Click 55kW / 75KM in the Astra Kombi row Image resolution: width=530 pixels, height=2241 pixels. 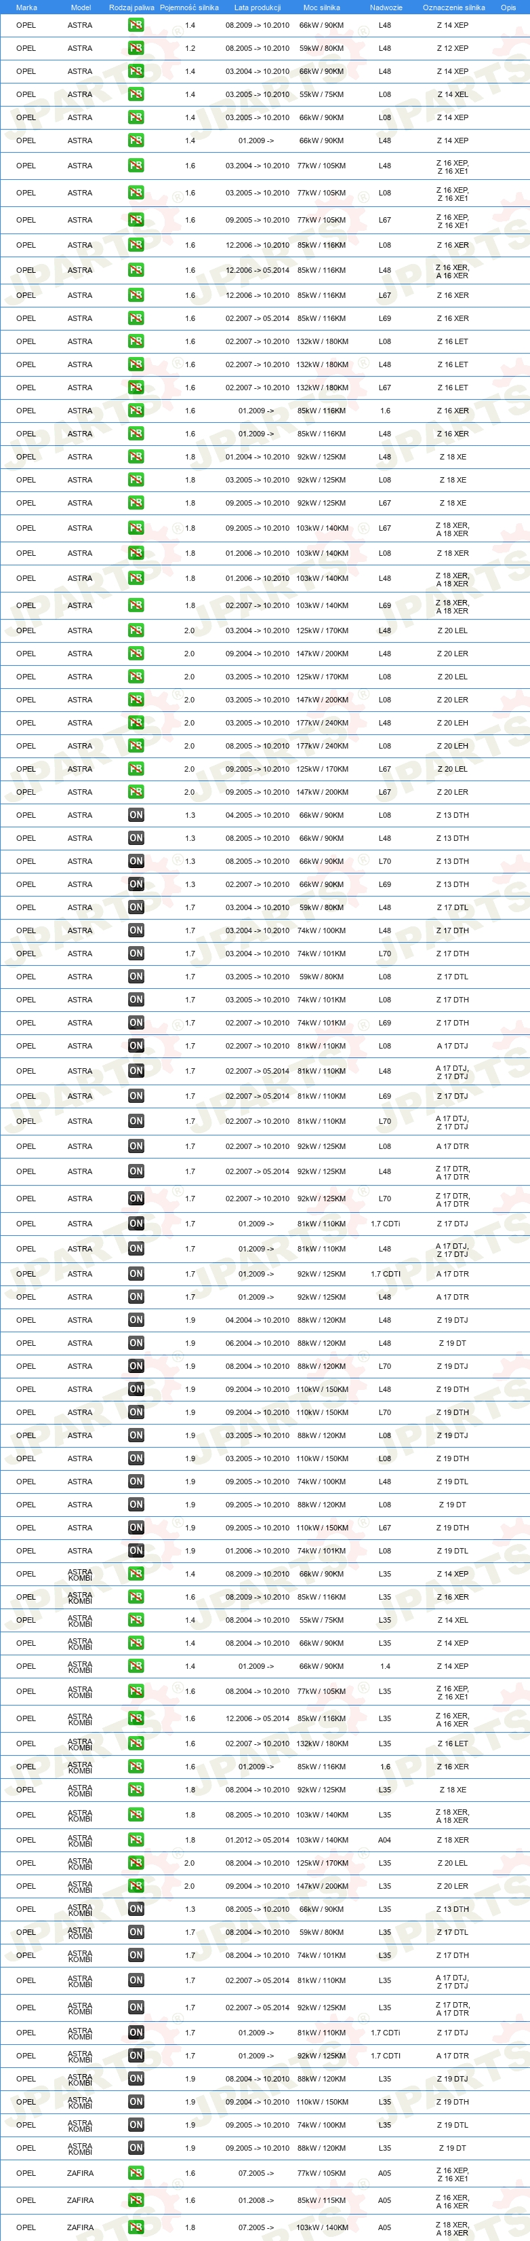[321, 1620]
